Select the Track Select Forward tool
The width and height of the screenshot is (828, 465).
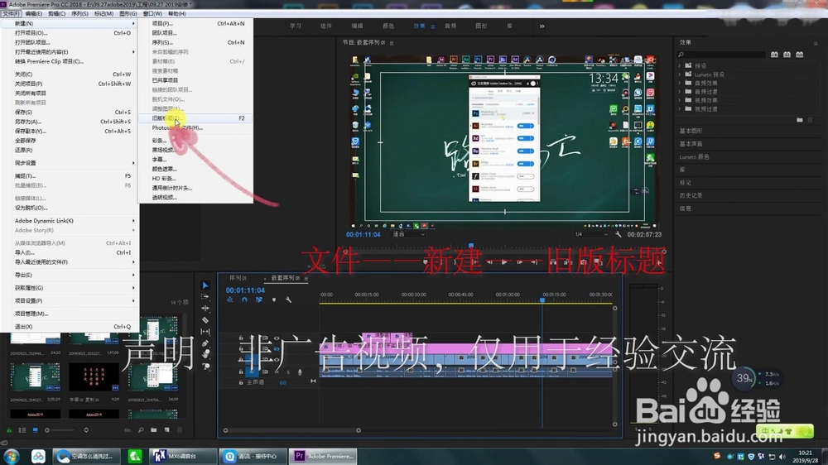coord(205,297)
